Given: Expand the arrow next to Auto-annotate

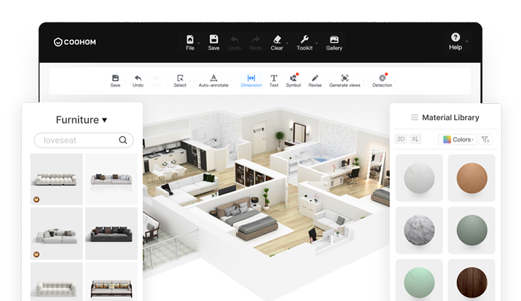Looking at the screenshot, I should [232, 81].
